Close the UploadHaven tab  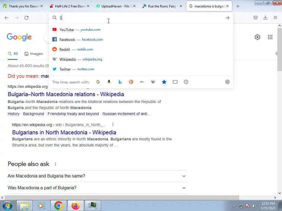coord(134,6)
